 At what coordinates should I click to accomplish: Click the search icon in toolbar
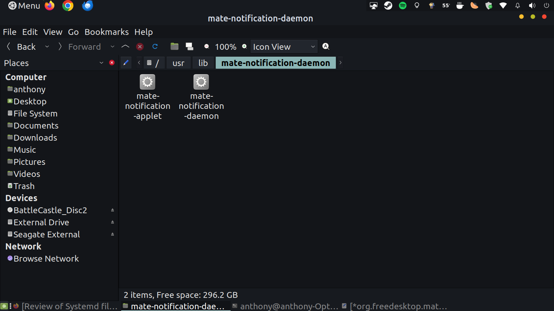tap(326, 47)
